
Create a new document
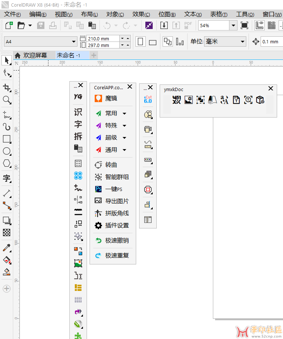pyautogui.click(x=9, y=25)
